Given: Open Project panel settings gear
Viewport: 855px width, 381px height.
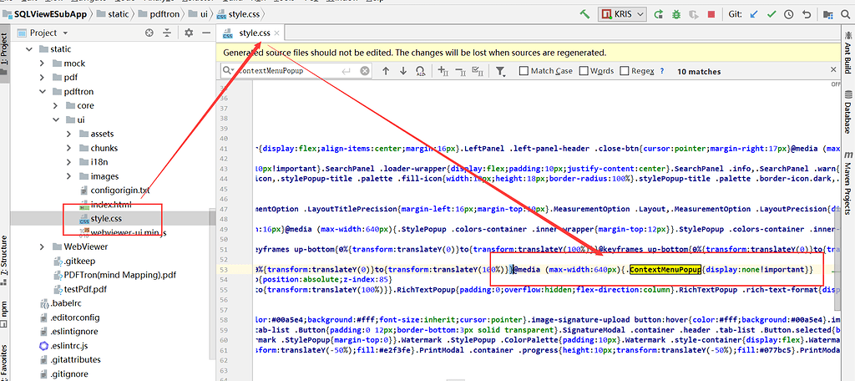Looking at the screenshot, I should [188, 33].
